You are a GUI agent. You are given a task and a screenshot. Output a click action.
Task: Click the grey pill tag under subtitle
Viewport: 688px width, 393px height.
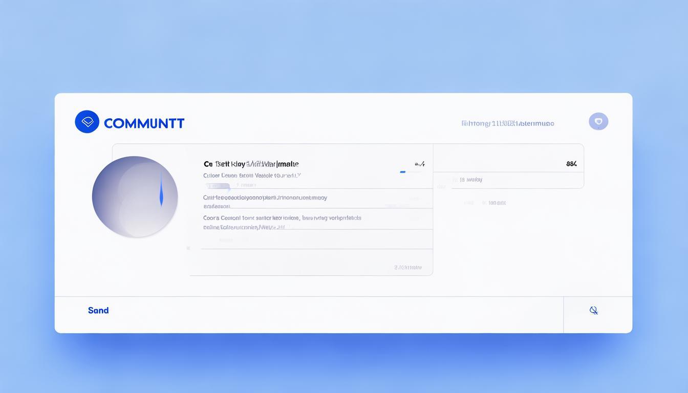point(218,185)
